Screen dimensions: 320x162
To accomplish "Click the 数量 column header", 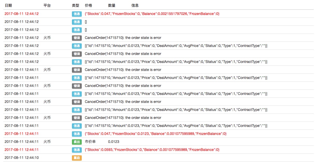I will point(112,5).
